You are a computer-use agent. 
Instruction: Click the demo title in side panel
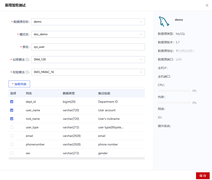(179, 20)
